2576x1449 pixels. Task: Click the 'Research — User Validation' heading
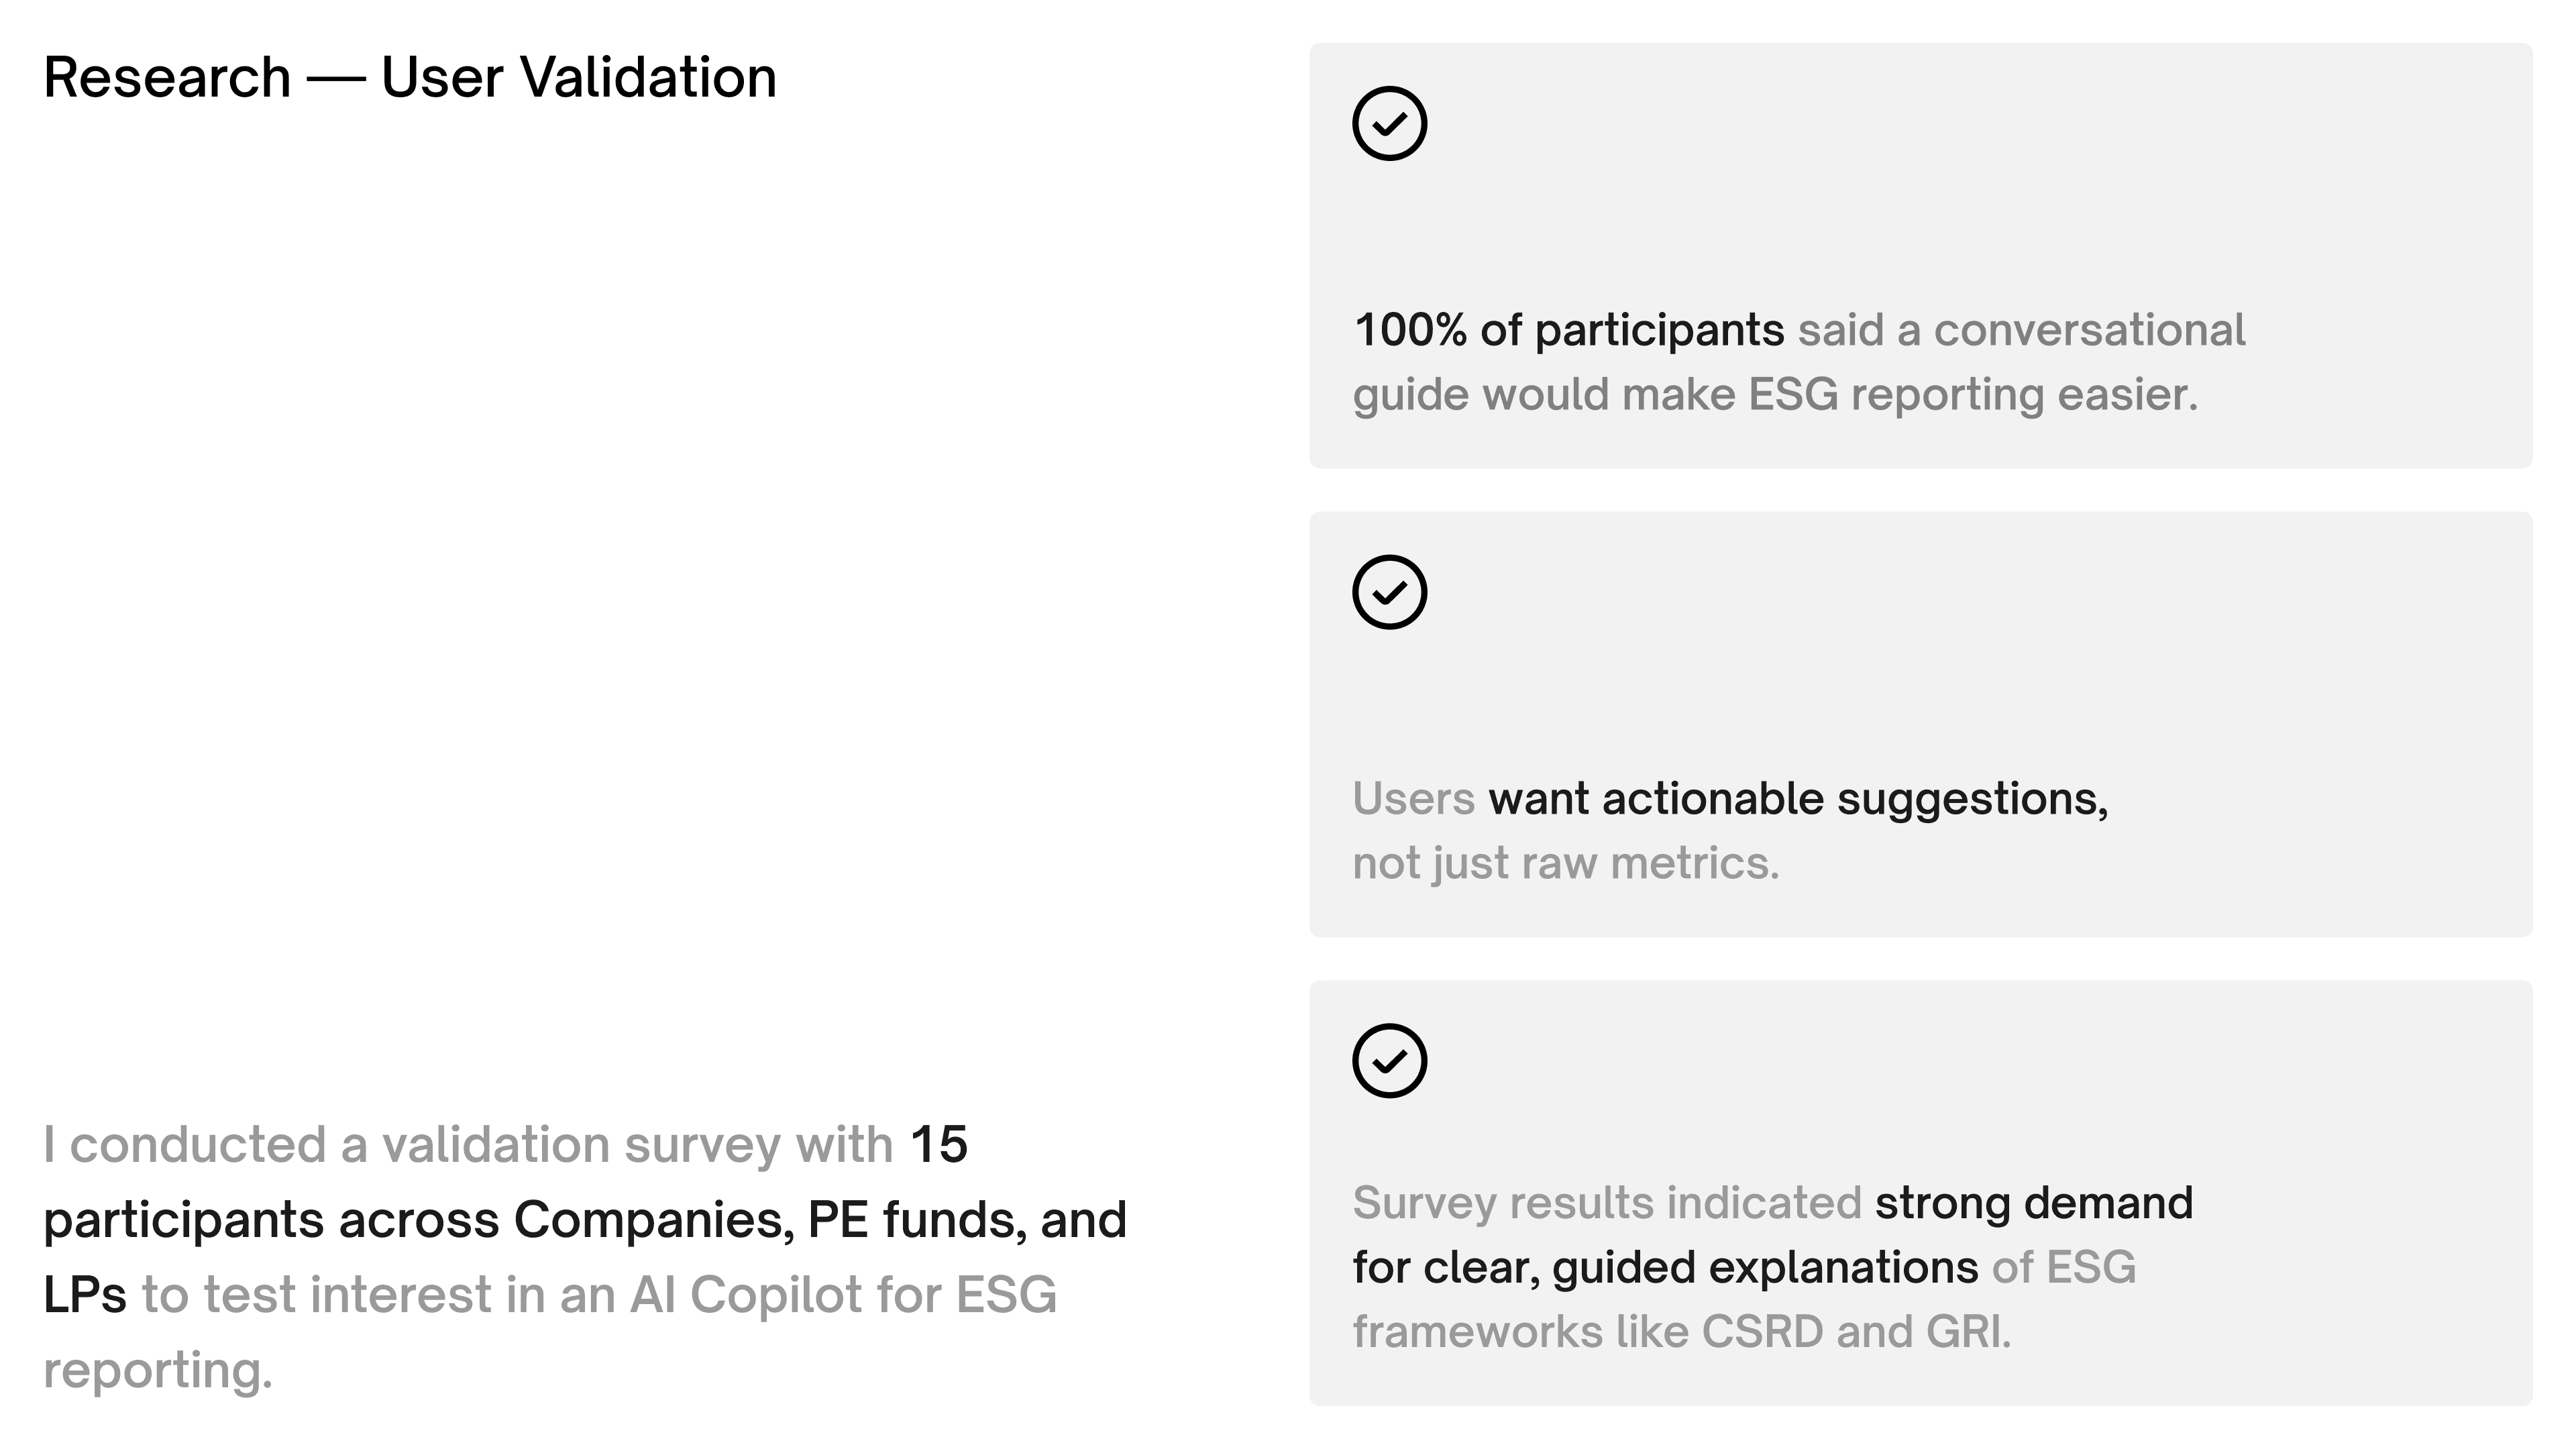(x=410, y=78)
